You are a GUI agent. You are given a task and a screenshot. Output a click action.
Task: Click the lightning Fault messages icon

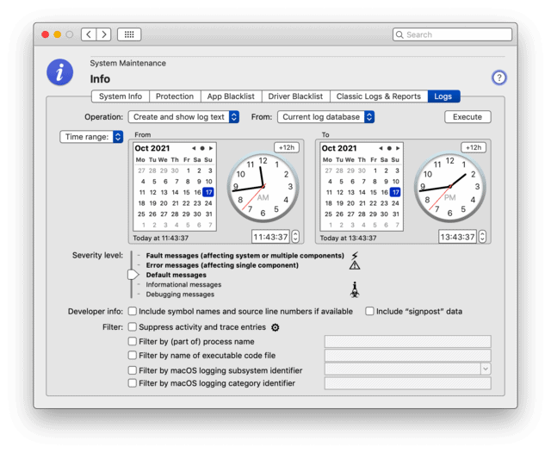[355, 256]
